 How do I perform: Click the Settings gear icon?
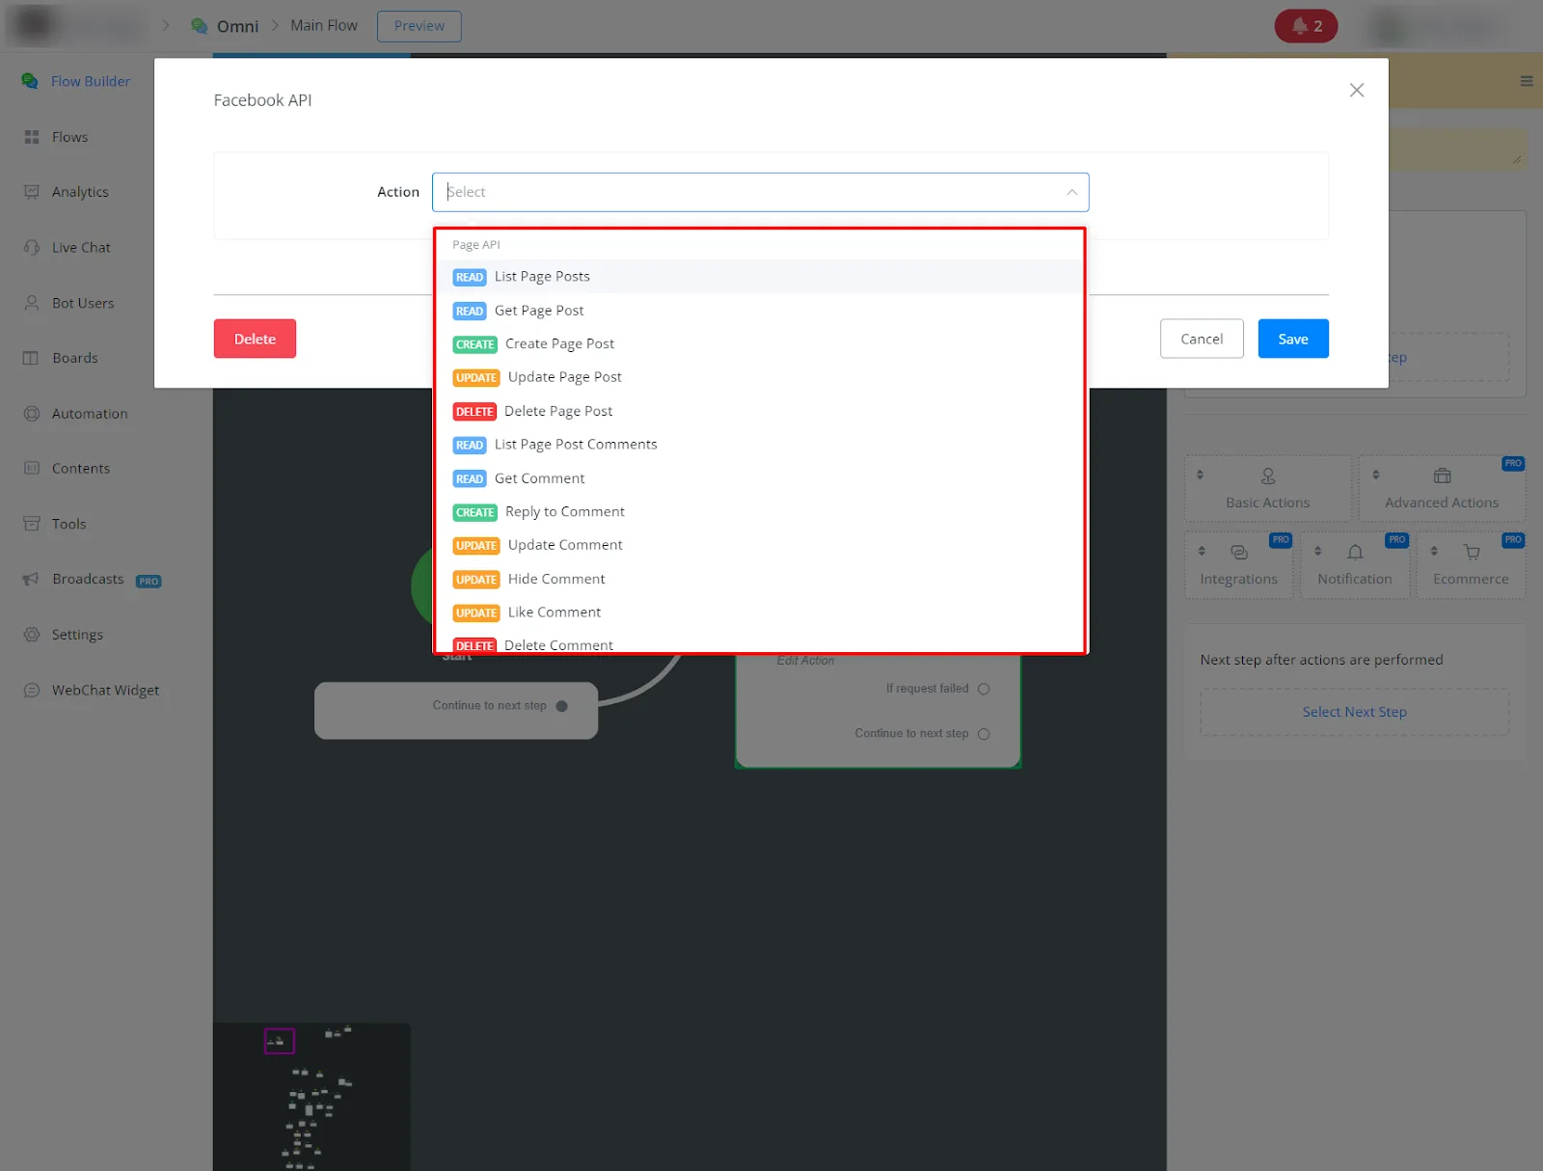coord(32,635)
